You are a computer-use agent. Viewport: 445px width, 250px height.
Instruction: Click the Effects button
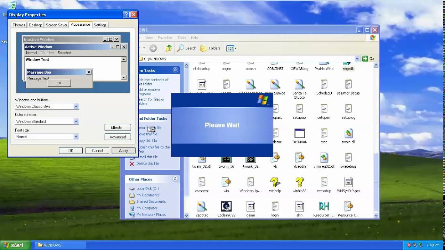click(x=118, y=127)
